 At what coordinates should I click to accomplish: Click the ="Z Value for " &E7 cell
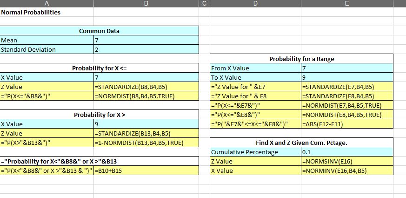[256, 87]
